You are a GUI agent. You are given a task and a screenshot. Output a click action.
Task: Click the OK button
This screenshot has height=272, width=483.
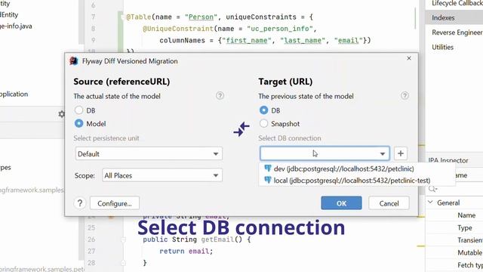click(x=341, y=203)
